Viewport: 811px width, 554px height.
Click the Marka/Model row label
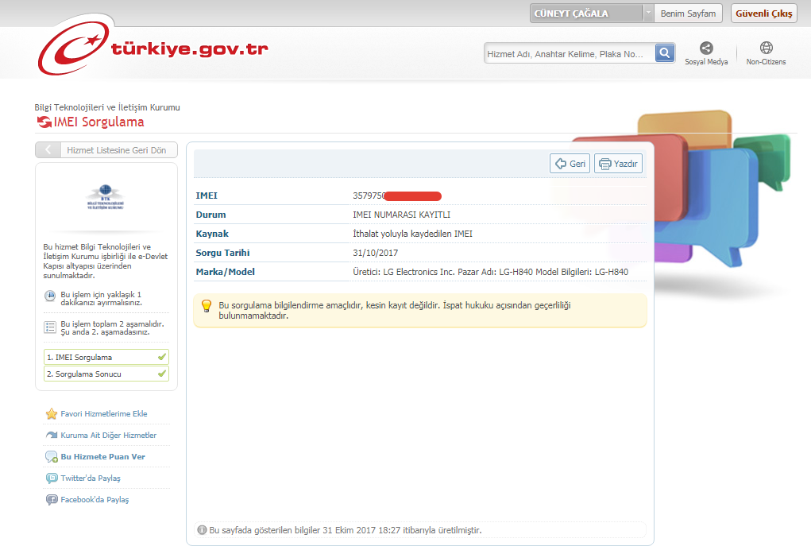225,272
